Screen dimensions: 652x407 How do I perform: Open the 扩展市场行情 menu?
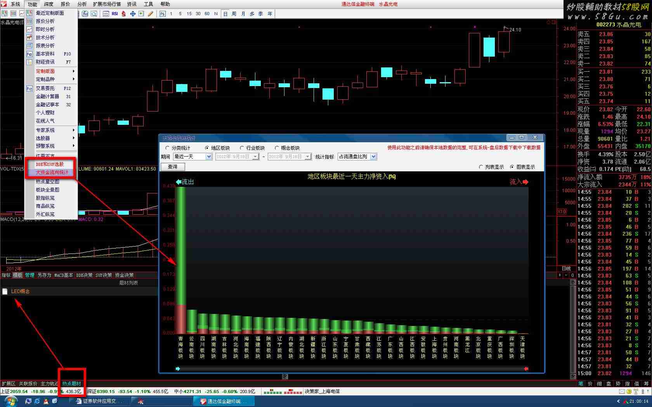coord(107,4)
